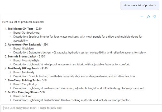Screen dimensions: 162x112
Task: Click the Summit Breeze Jacket product name
Action: click(x=22, y=56)
